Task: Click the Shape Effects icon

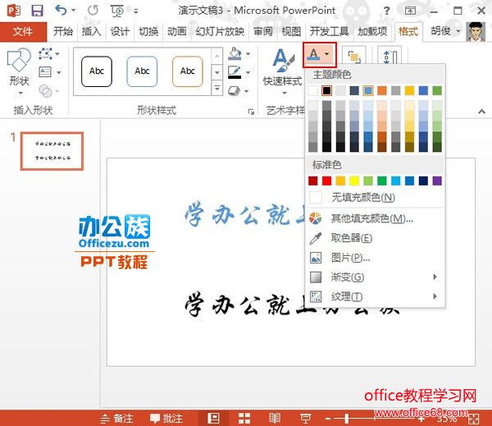Action: [x=234, y=91]
